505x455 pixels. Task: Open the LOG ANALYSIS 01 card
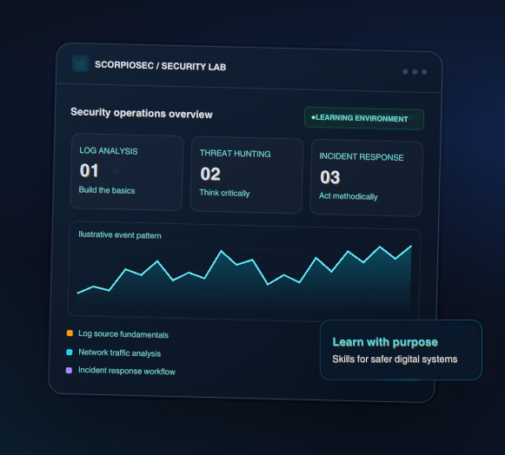tap(127, 172)
